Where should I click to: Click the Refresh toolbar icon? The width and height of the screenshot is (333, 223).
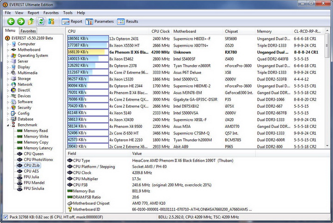click(41, 21)
